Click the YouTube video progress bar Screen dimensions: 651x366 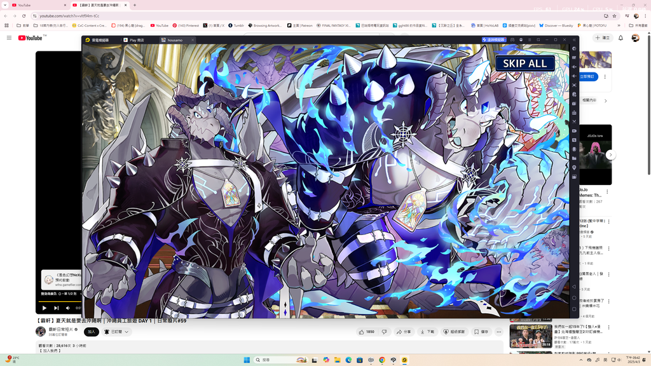point(60,301)
